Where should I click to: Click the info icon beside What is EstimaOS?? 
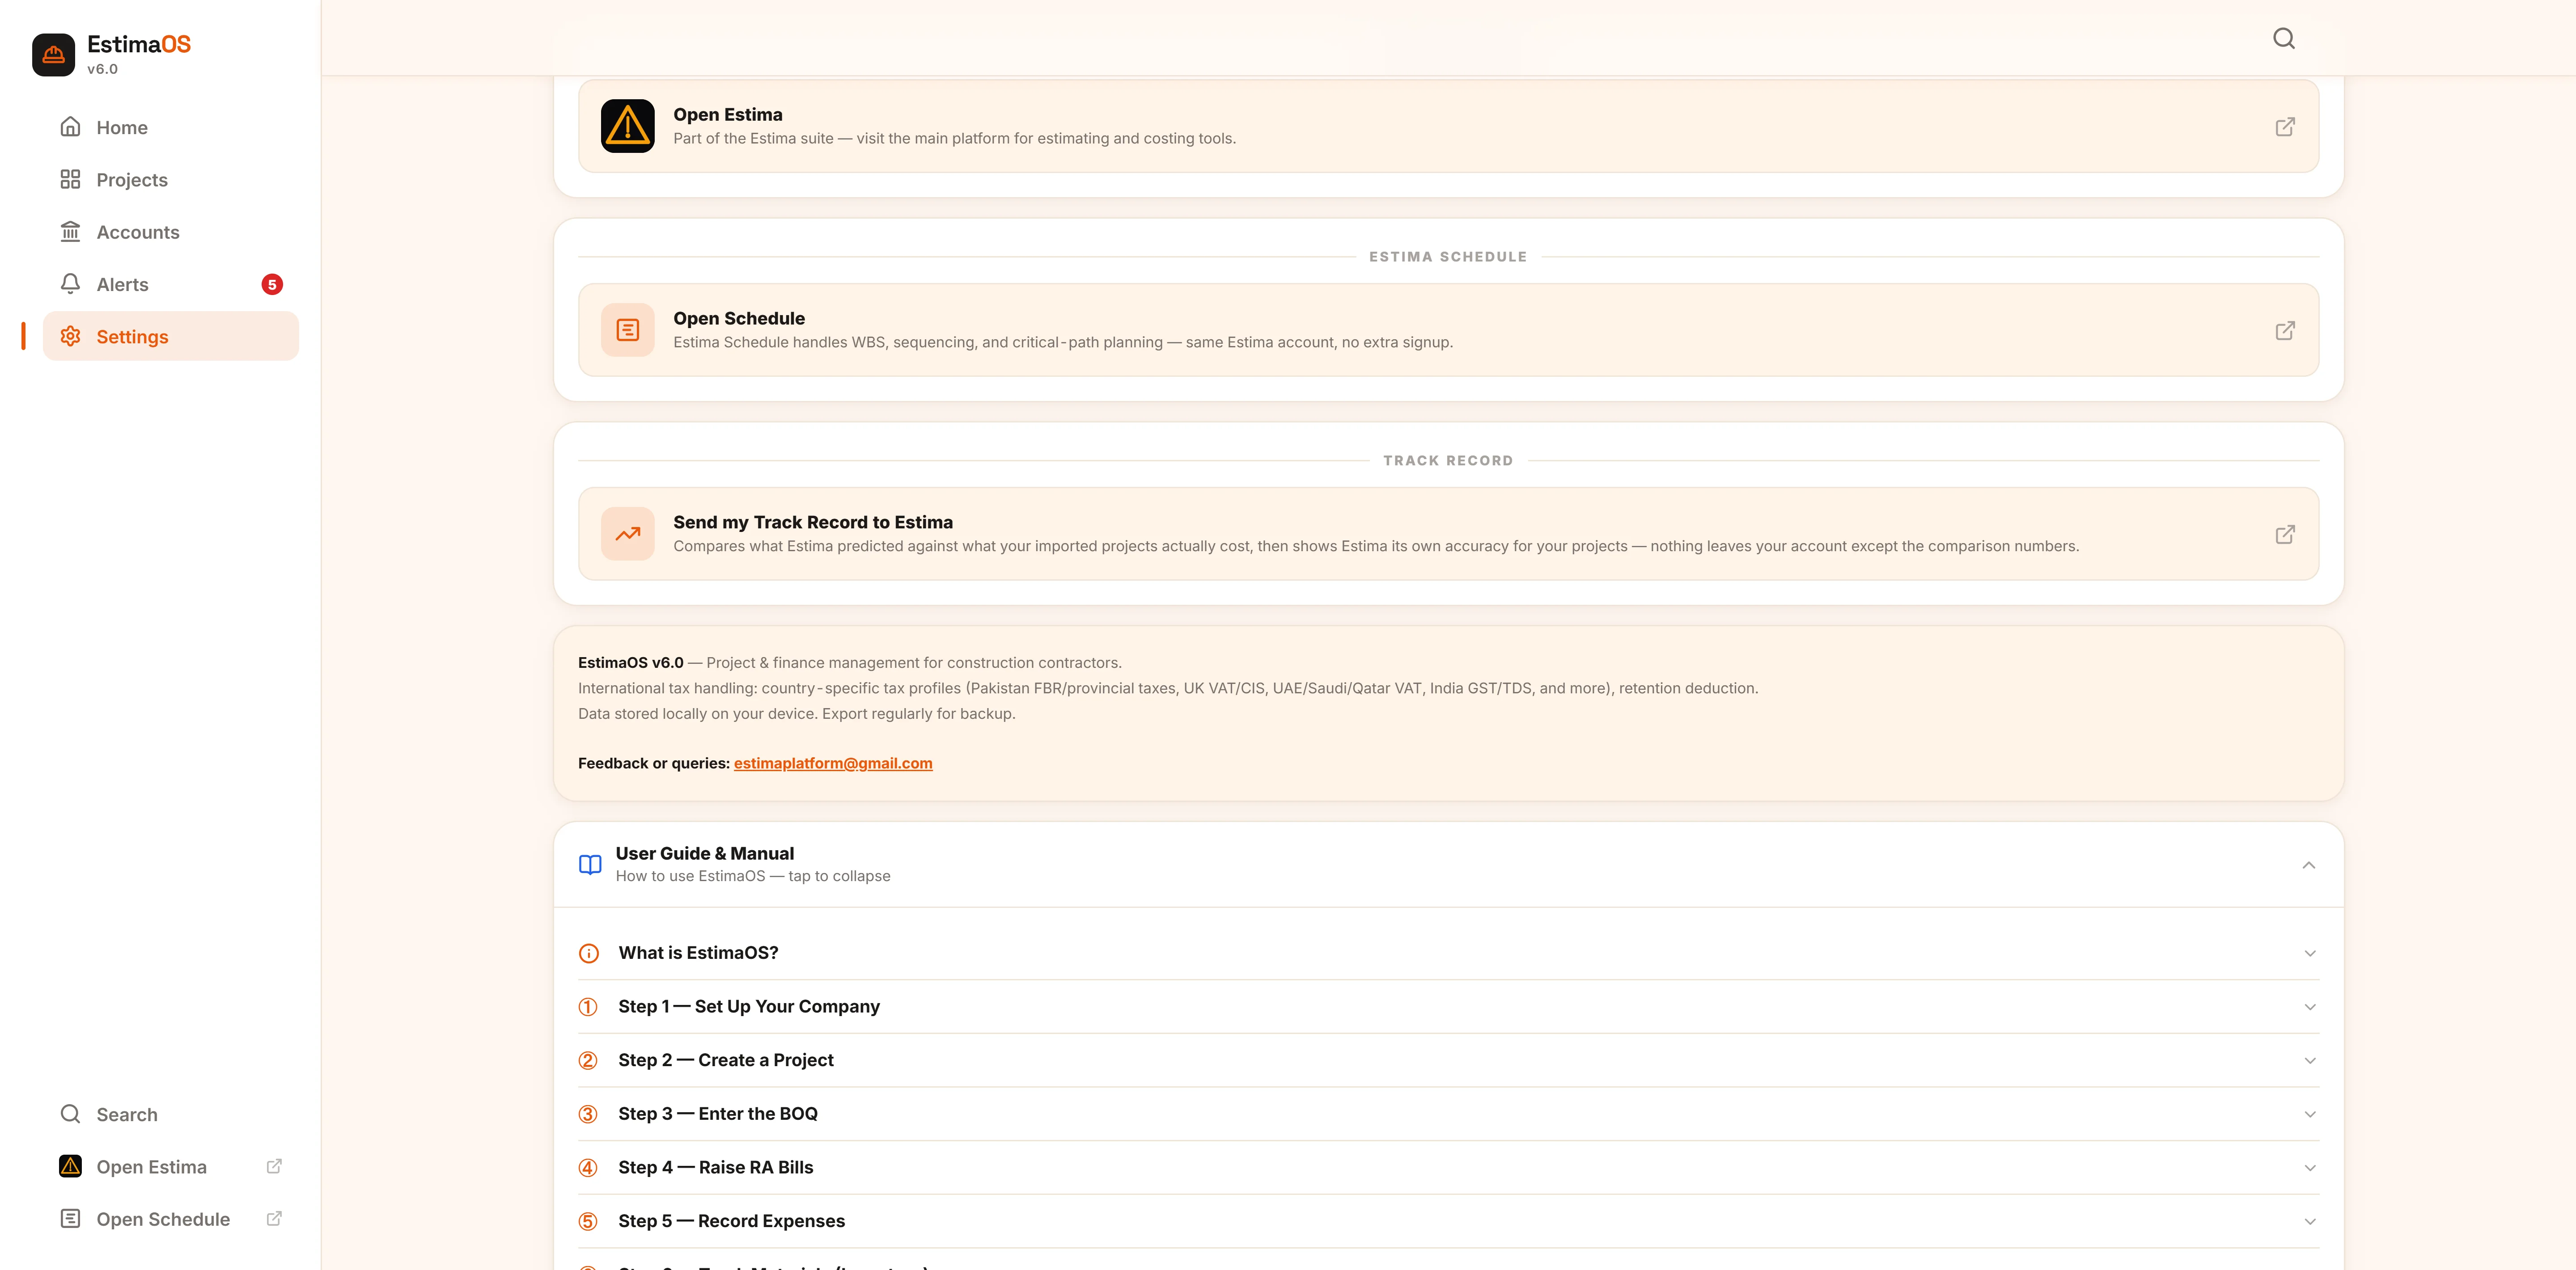[589, 953]
